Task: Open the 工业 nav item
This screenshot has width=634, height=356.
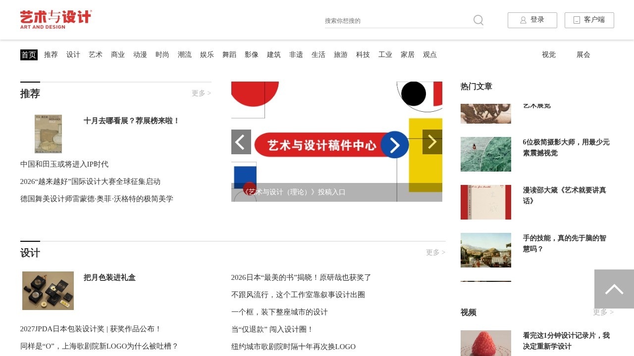Action: point(385,55)
